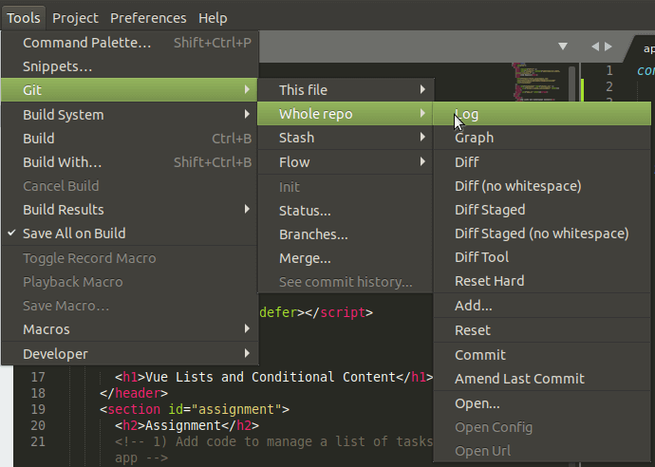The image size is (655, 467).
Task: Select Diff Staged entry
Action: pyautogui.click(x=542, y=210)
